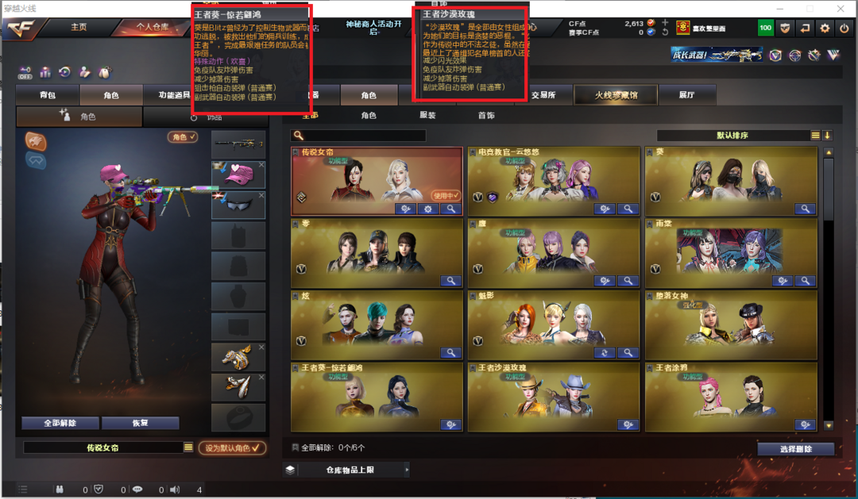Toggle the 角色 checkmark pill above model

pos(182,136)
